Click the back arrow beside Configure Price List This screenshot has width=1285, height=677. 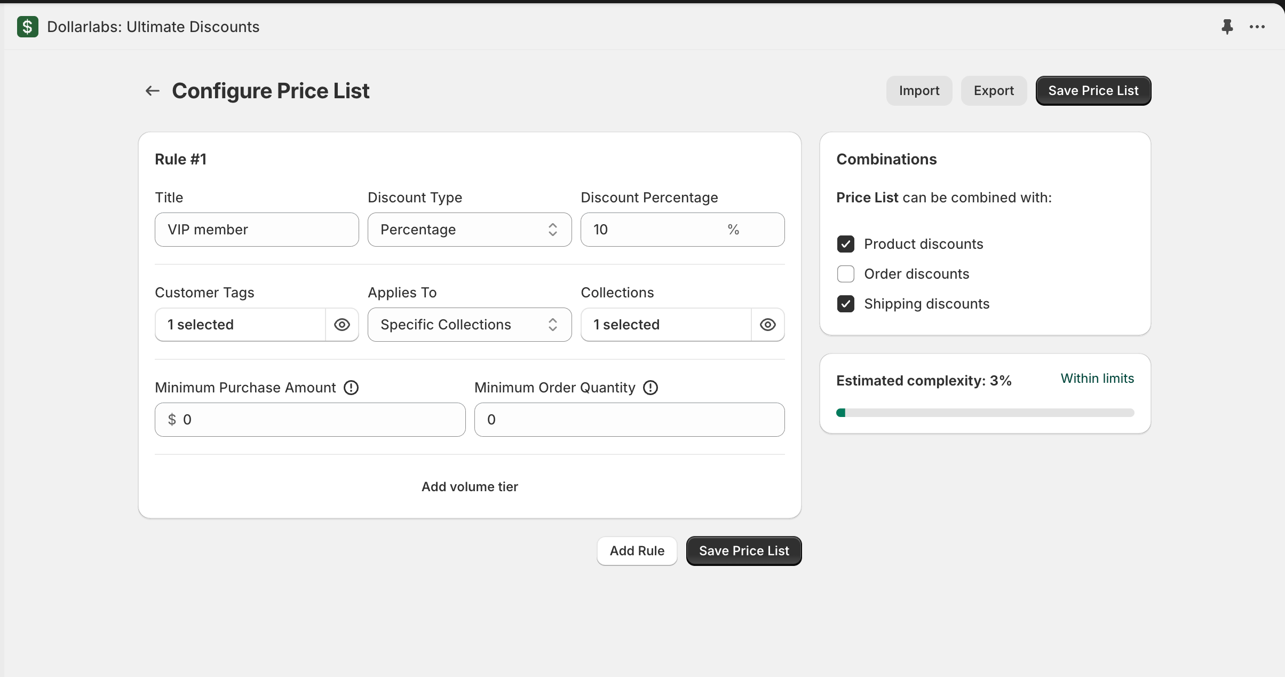click(153, 91)
